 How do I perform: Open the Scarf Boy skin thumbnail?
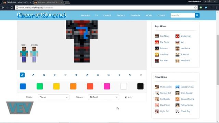click(x=157, y=36)
